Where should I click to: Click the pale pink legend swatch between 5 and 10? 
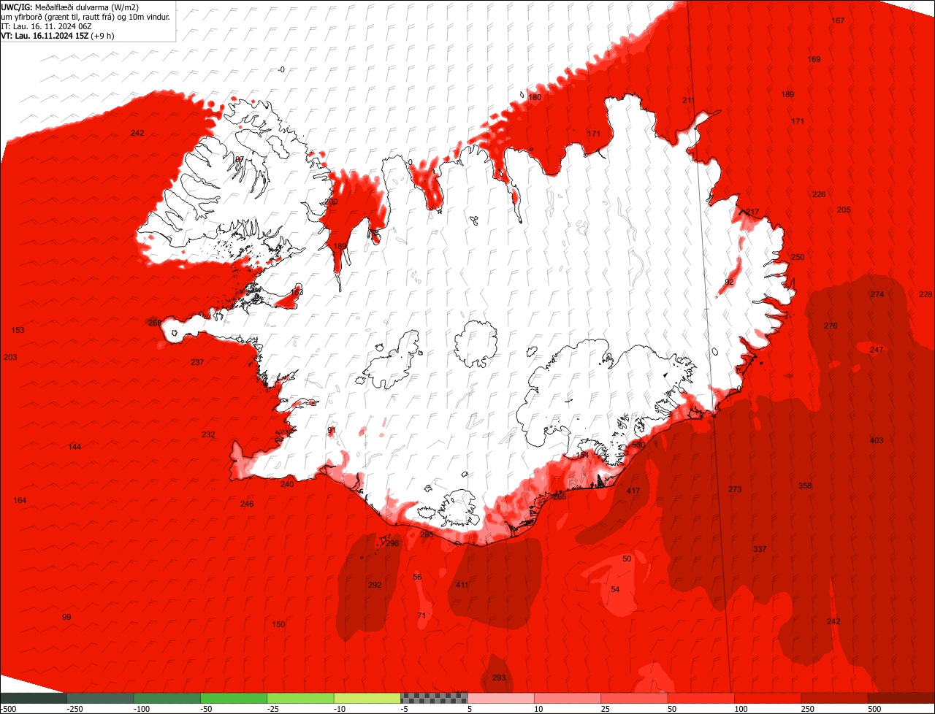[501, 698]
